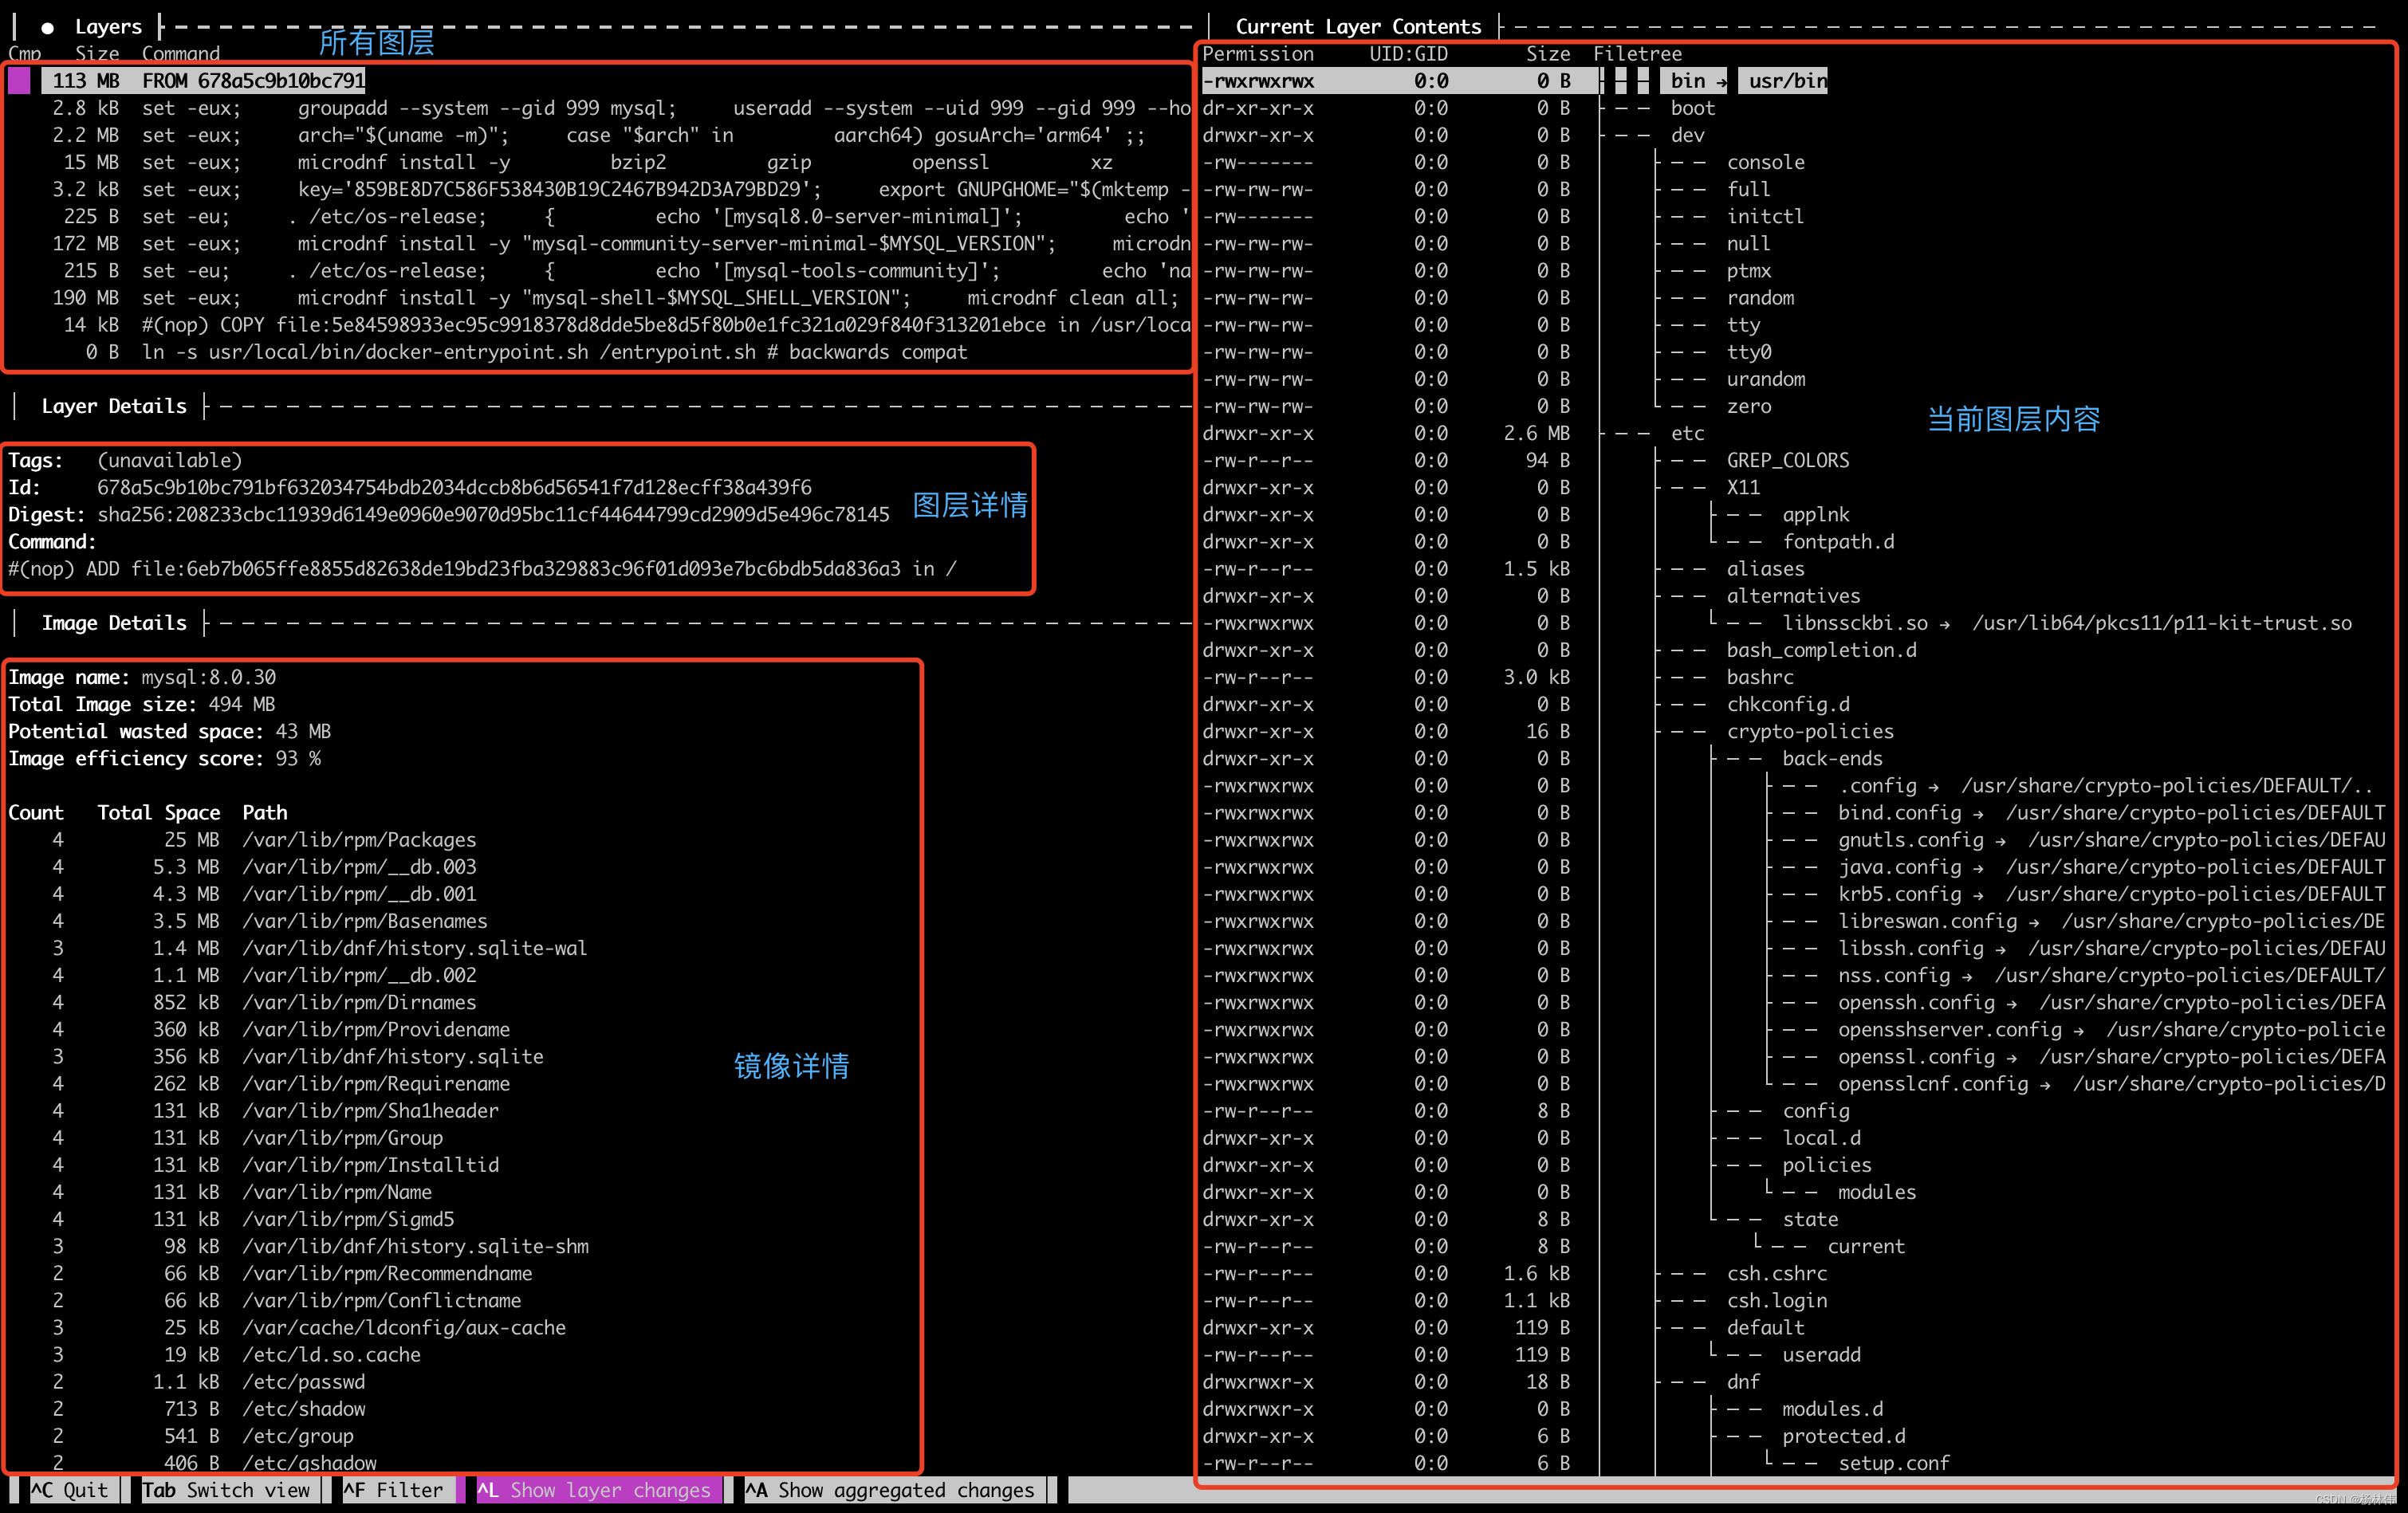Image resolution: width=2408 pixels, height=1513 pixels.
Task: Expand the dnf modules.d directory
Action: click(1832, 1408)
